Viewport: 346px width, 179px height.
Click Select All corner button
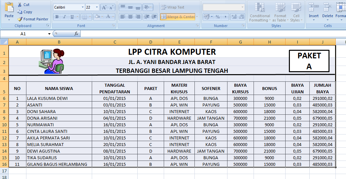[4, 42]
